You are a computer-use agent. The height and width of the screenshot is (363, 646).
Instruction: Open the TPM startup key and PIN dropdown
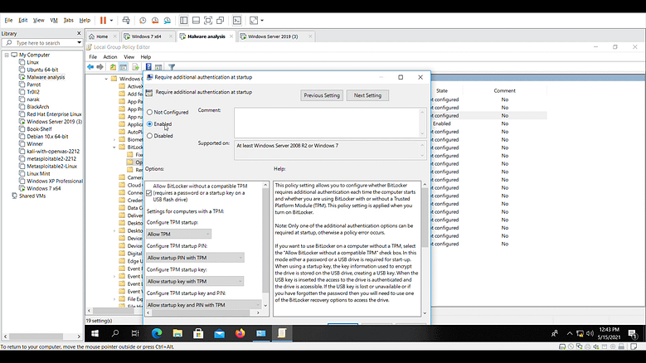coord(204,305)
